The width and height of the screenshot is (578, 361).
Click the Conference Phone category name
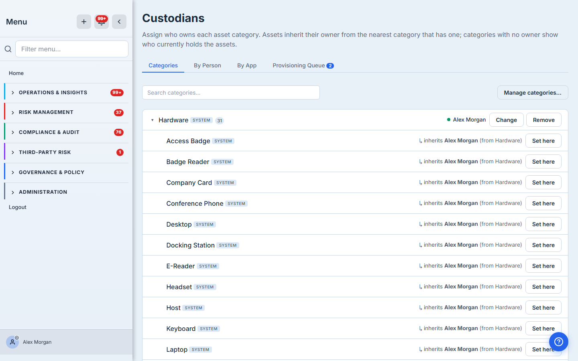195,203
